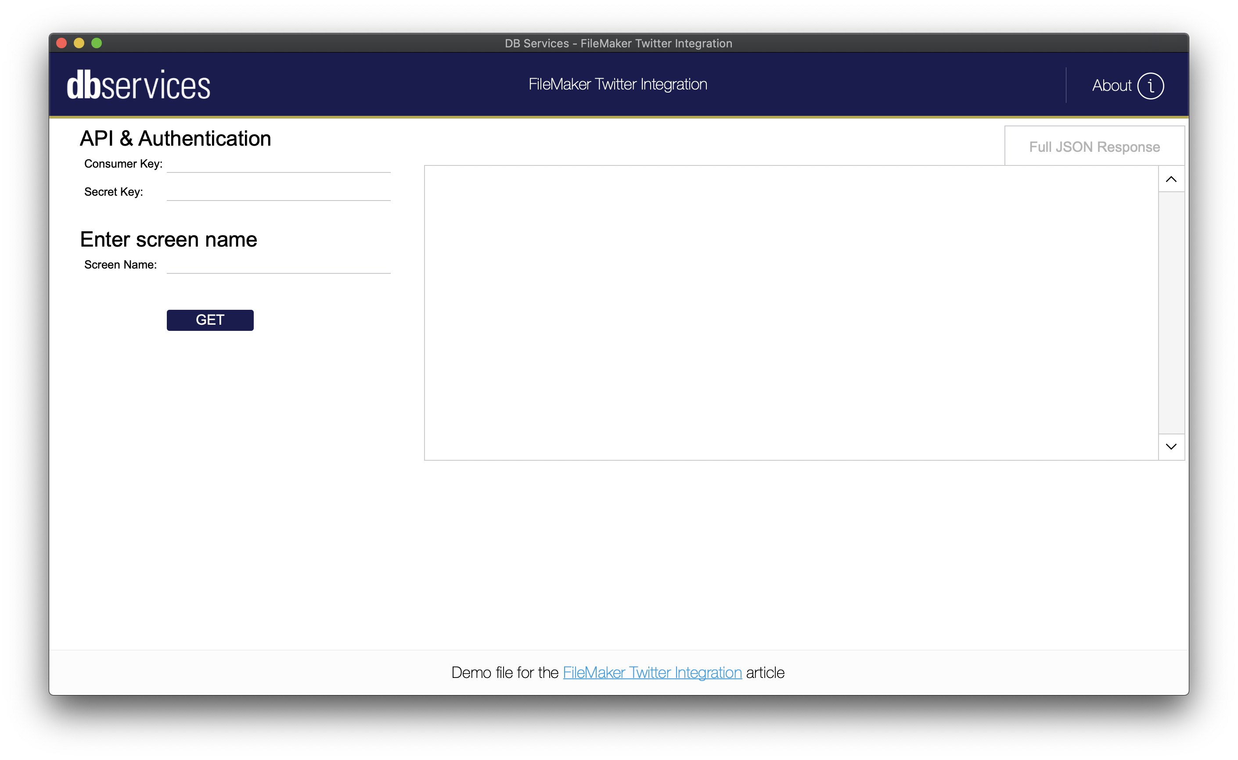Viewport: 1238px width, 760px height.
Task: Close the window with the red button
Action: pos(62,43)
